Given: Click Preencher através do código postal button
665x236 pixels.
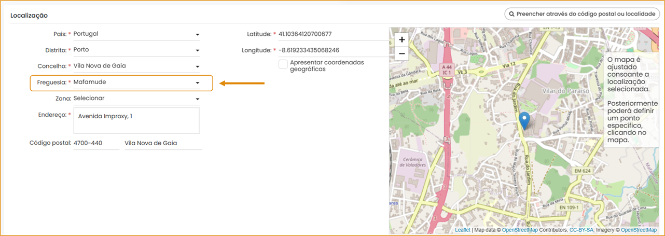Looking at the screenshot, I should 582,14.
